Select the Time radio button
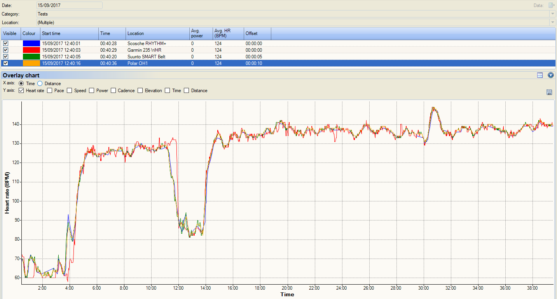 click(x=21, y=83)
